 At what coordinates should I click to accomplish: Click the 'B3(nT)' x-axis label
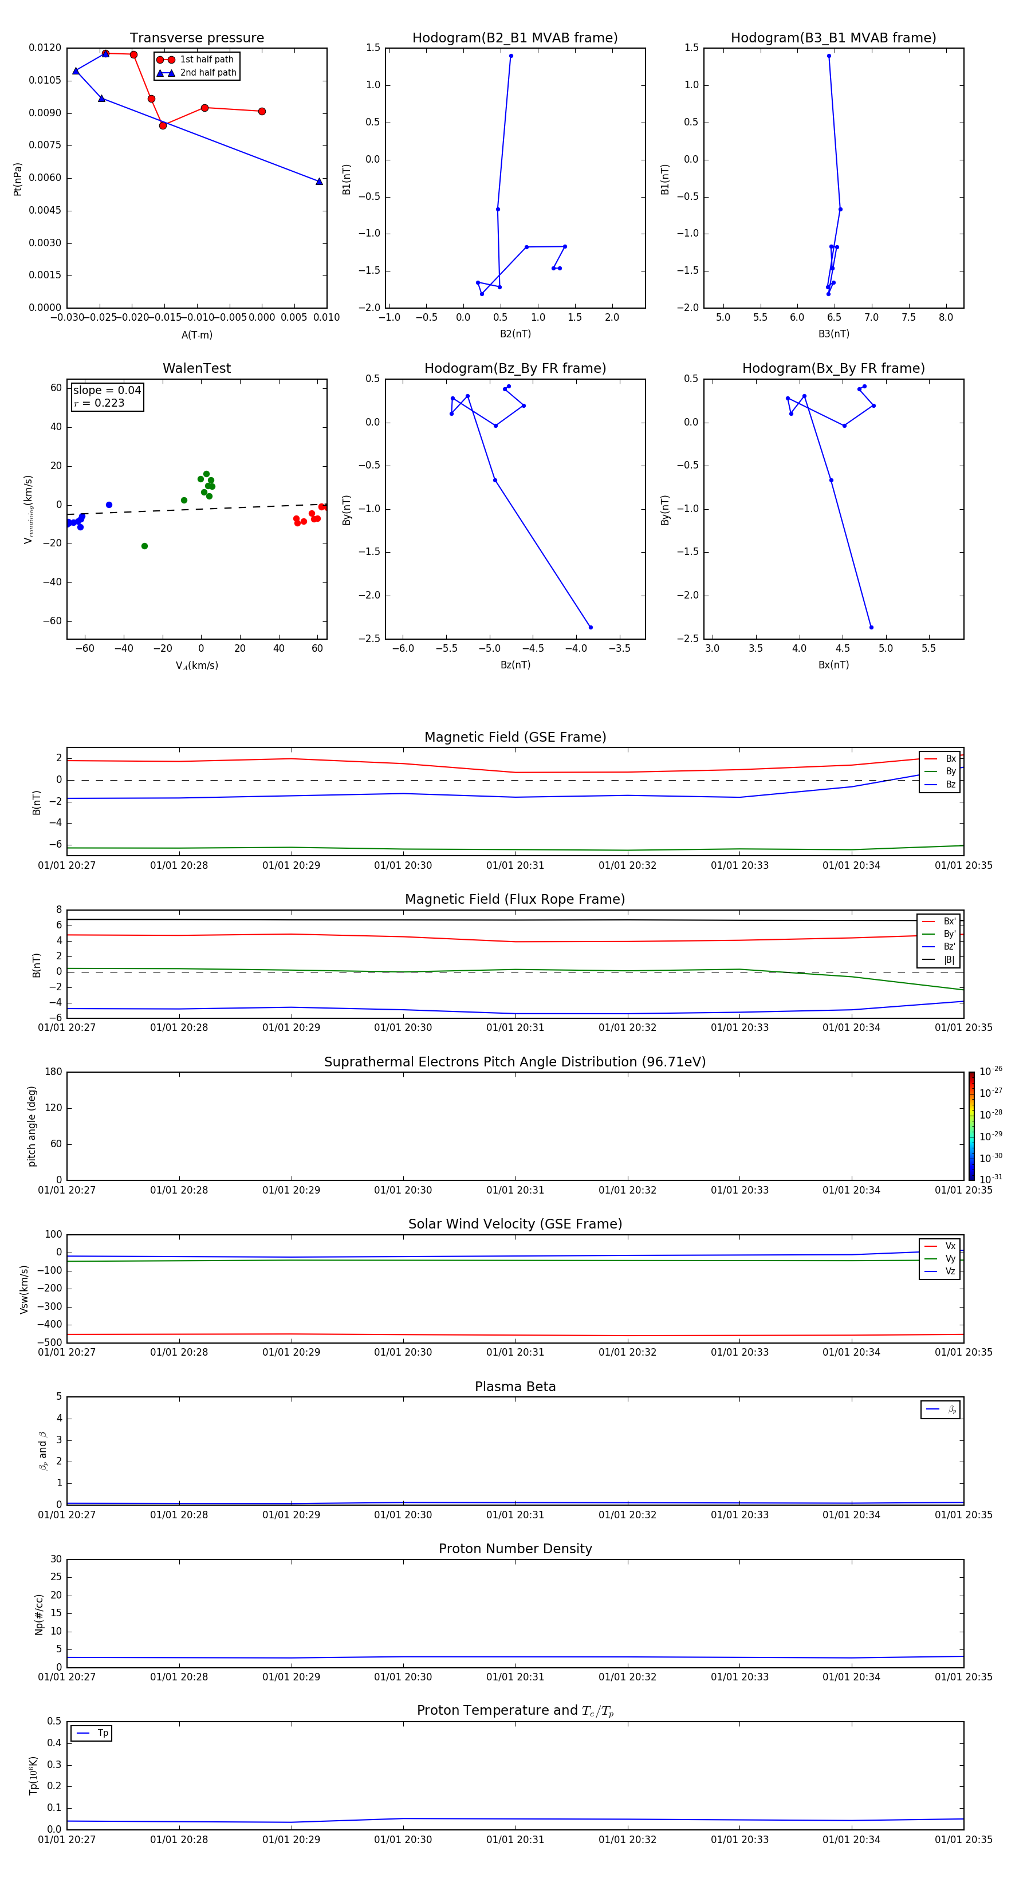tap(833, 334)
